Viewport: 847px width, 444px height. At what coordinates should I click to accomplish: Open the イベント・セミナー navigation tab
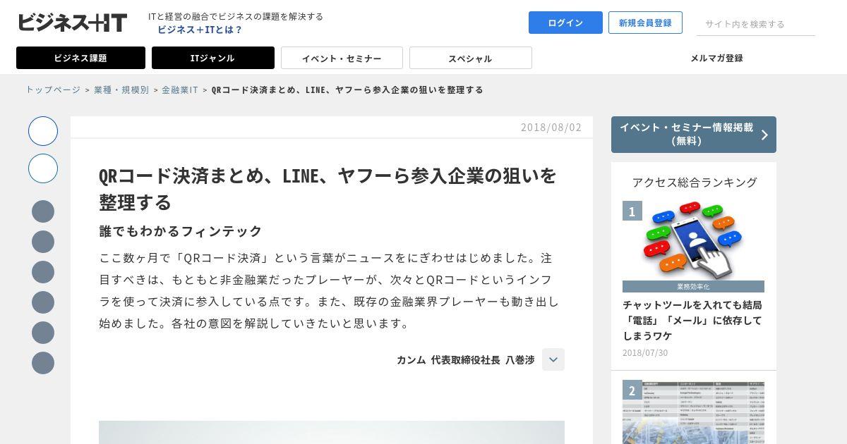pos(342,58)
